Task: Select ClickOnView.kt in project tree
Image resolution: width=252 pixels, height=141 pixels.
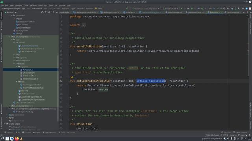Action: 29,73
